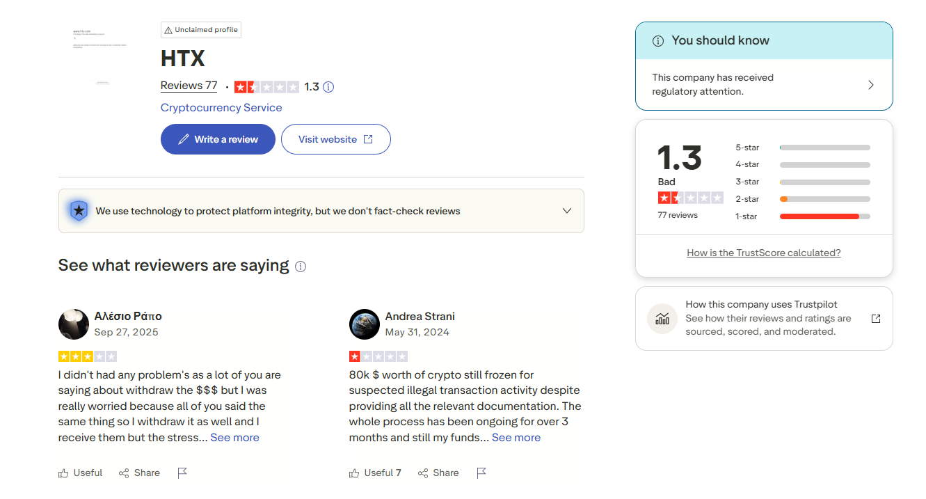Image resolution: width=926 pixels, height=499 pixels.
Task: Filter reviews by 1-star bar
Action: (x=825, y=216)
